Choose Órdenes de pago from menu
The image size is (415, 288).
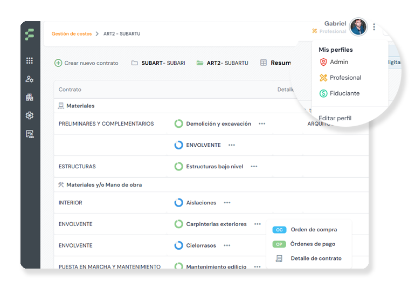click(x=312, y=244)
